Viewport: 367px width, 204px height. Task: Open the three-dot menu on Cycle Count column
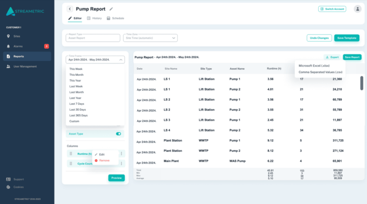tap(121, 163)
